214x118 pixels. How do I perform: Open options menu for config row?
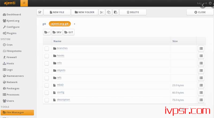click(x=201, y=93)
